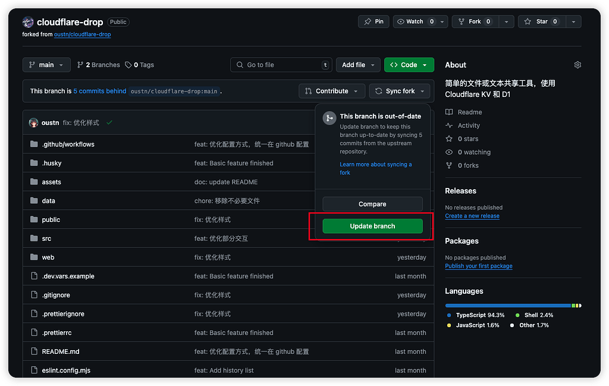The image size is (609, 386).
Task: Click the fork icon next to 0 forks
Action: pos(449,165)
